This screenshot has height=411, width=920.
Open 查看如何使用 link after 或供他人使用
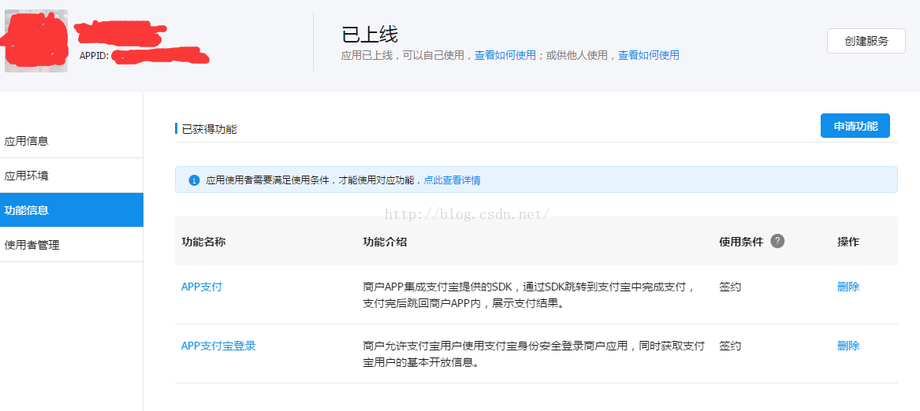pyautogui.click(x=648, y=55)
